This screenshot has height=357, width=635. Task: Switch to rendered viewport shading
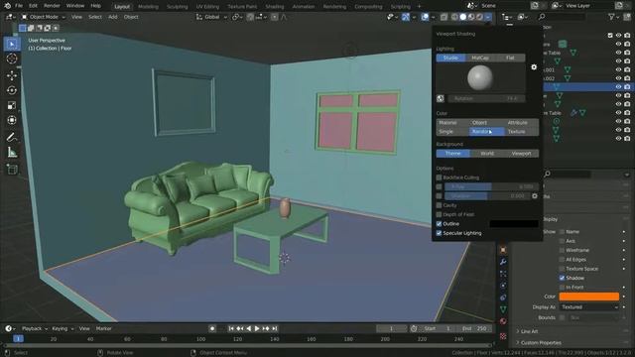point(479,17)
